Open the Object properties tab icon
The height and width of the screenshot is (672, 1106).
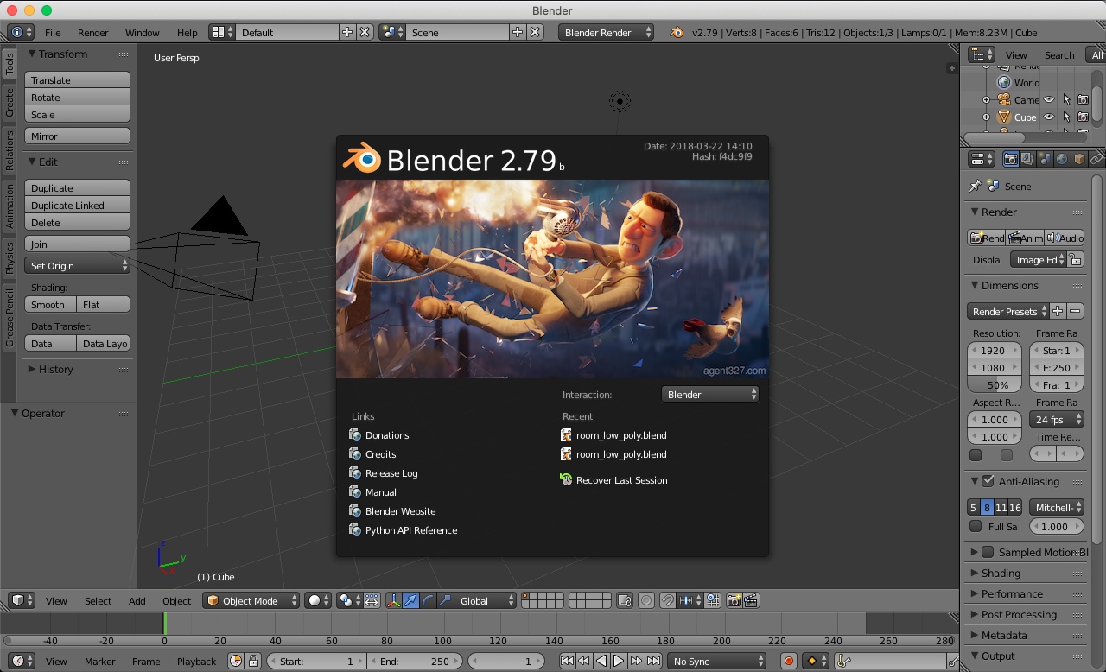pyautogui.click(x=1079, y=159)
